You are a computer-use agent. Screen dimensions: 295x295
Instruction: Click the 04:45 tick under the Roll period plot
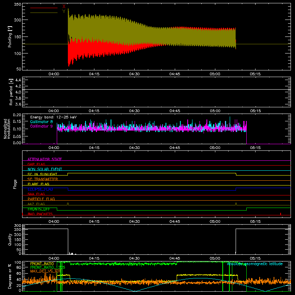[174, 111]
